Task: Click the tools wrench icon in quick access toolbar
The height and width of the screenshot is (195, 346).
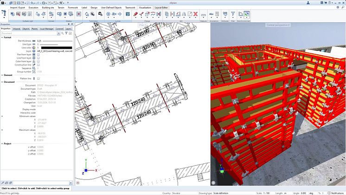Action: [x=61, y=3]
